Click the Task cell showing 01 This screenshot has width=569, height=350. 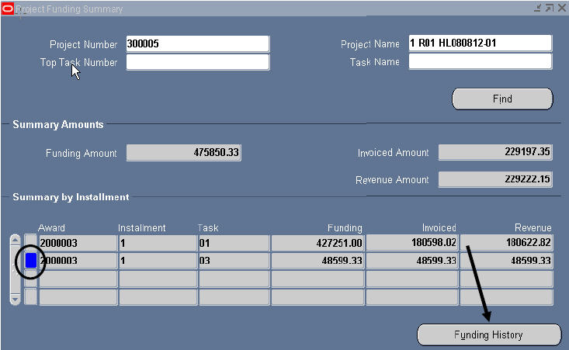coord(234,243)
